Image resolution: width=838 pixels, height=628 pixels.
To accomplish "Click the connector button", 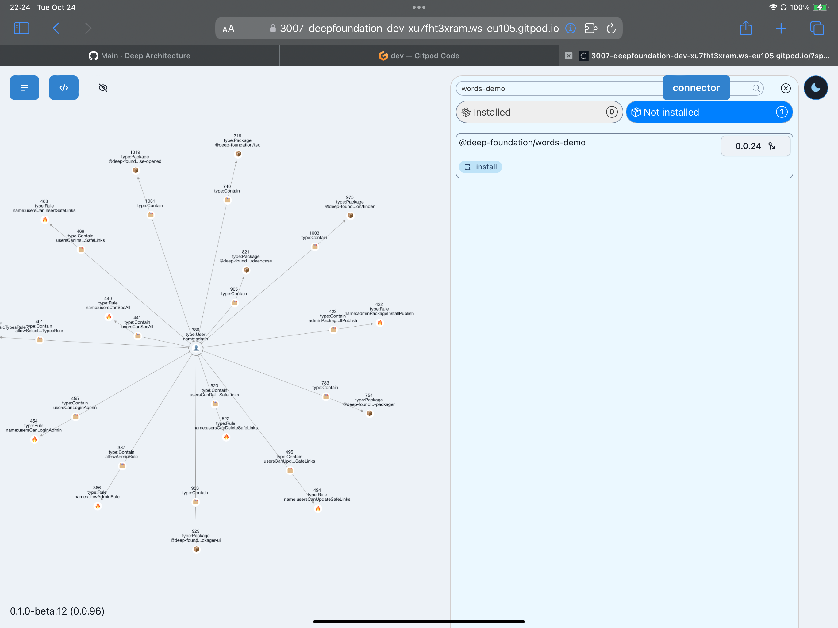I will pyautogui.click(x=696, y=88).
